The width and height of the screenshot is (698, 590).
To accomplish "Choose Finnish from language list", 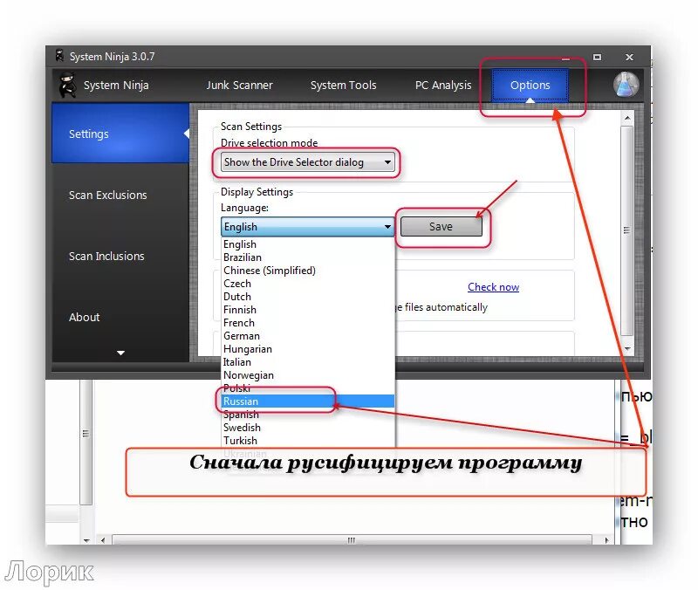I will click(x=308, y=310).
